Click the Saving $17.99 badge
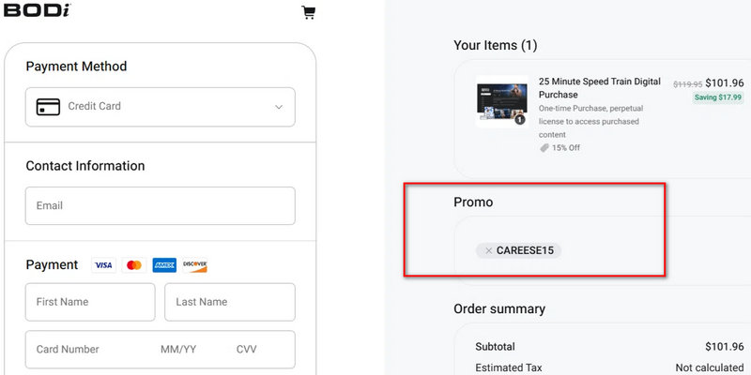The height and width of the screenshot is (375, 751). click(x=718, y=97)
